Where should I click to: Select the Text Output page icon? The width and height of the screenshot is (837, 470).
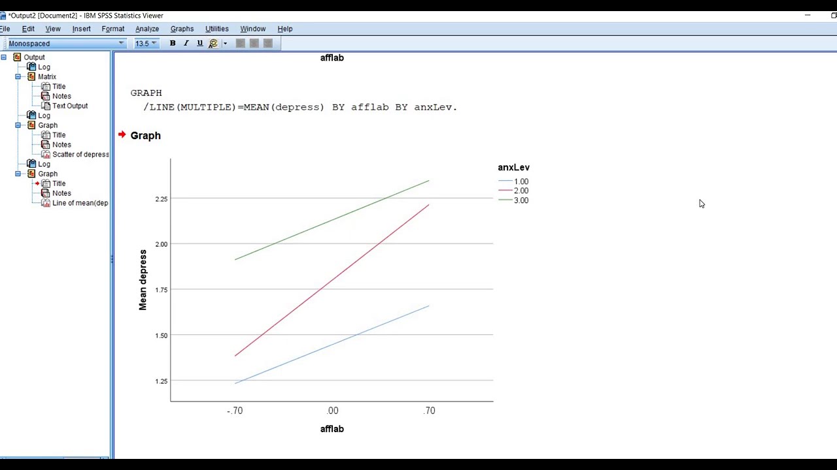pos(46,106)
